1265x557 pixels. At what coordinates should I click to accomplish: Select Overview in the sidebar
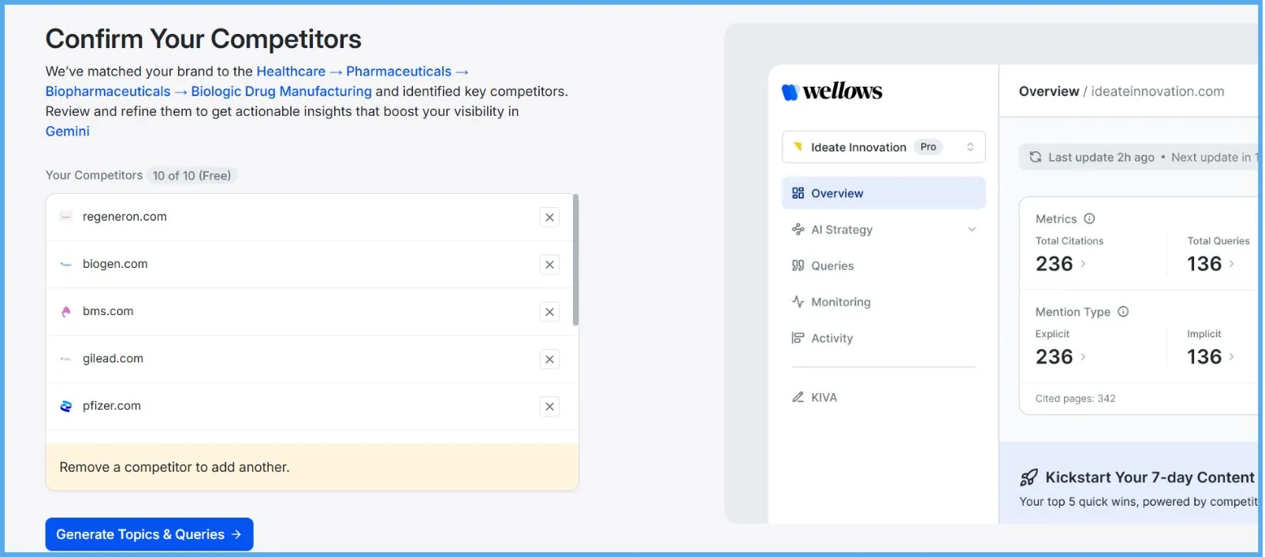coord(884,193)
